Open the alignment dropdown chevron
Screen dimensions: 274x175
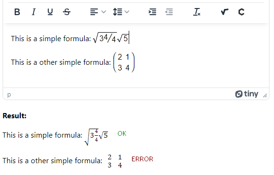point(104,12)
